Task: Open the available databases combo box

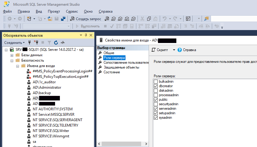Action: coord(47,26)
